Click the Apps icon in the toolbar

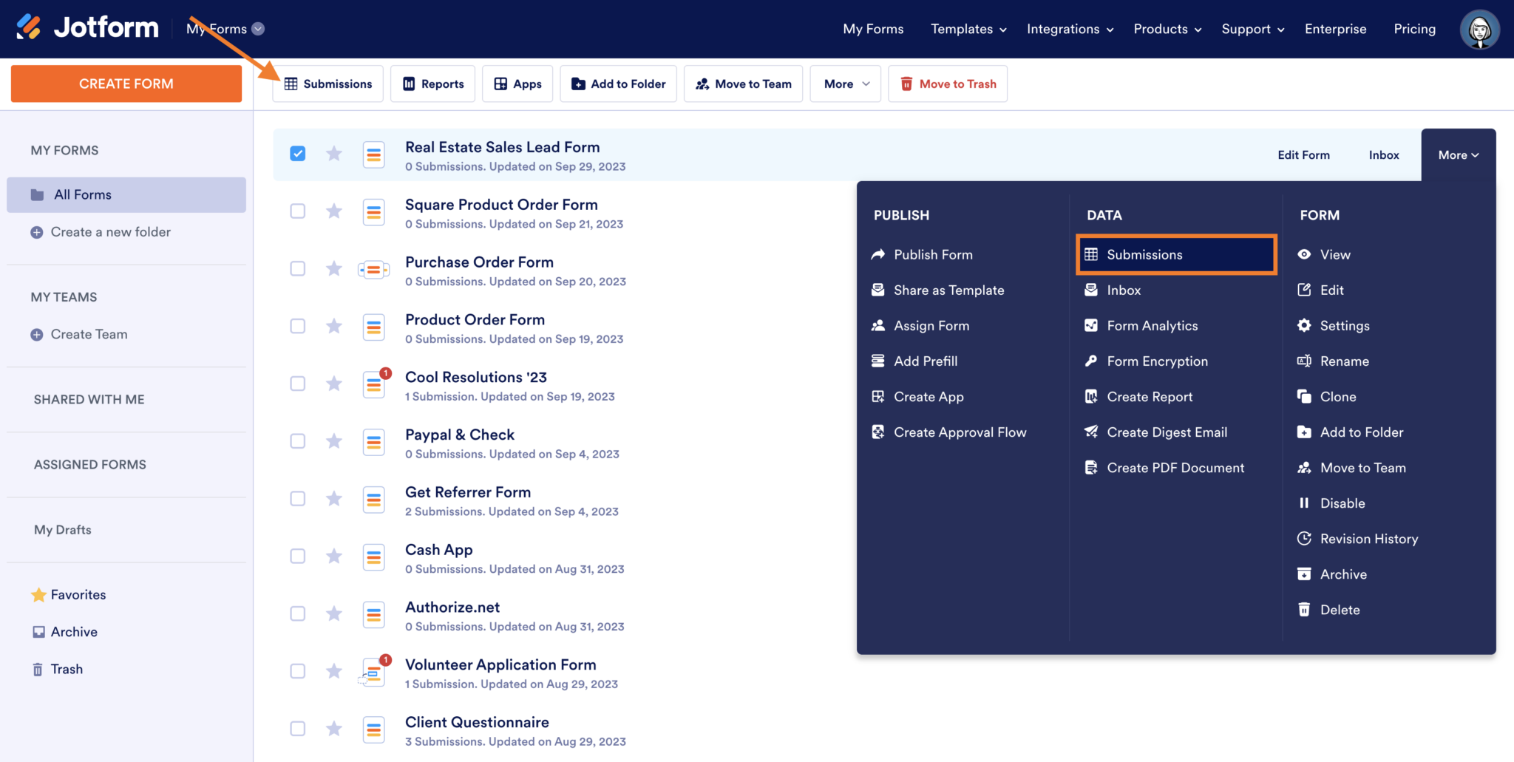(x=500, y=84)
